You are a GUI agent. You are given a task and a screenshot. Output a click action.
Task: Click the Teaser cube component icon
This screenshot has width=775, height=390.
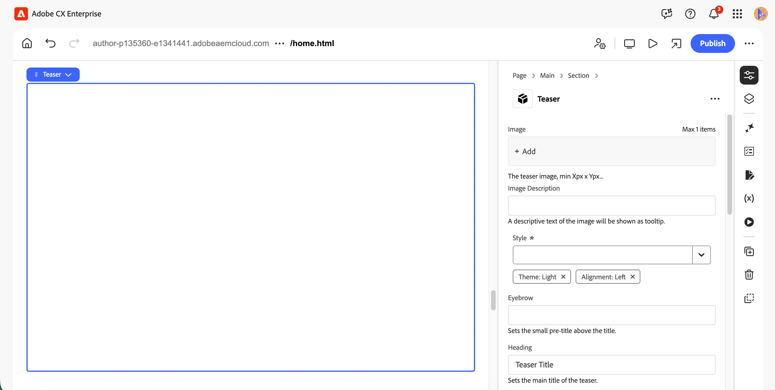coord(522,99)
